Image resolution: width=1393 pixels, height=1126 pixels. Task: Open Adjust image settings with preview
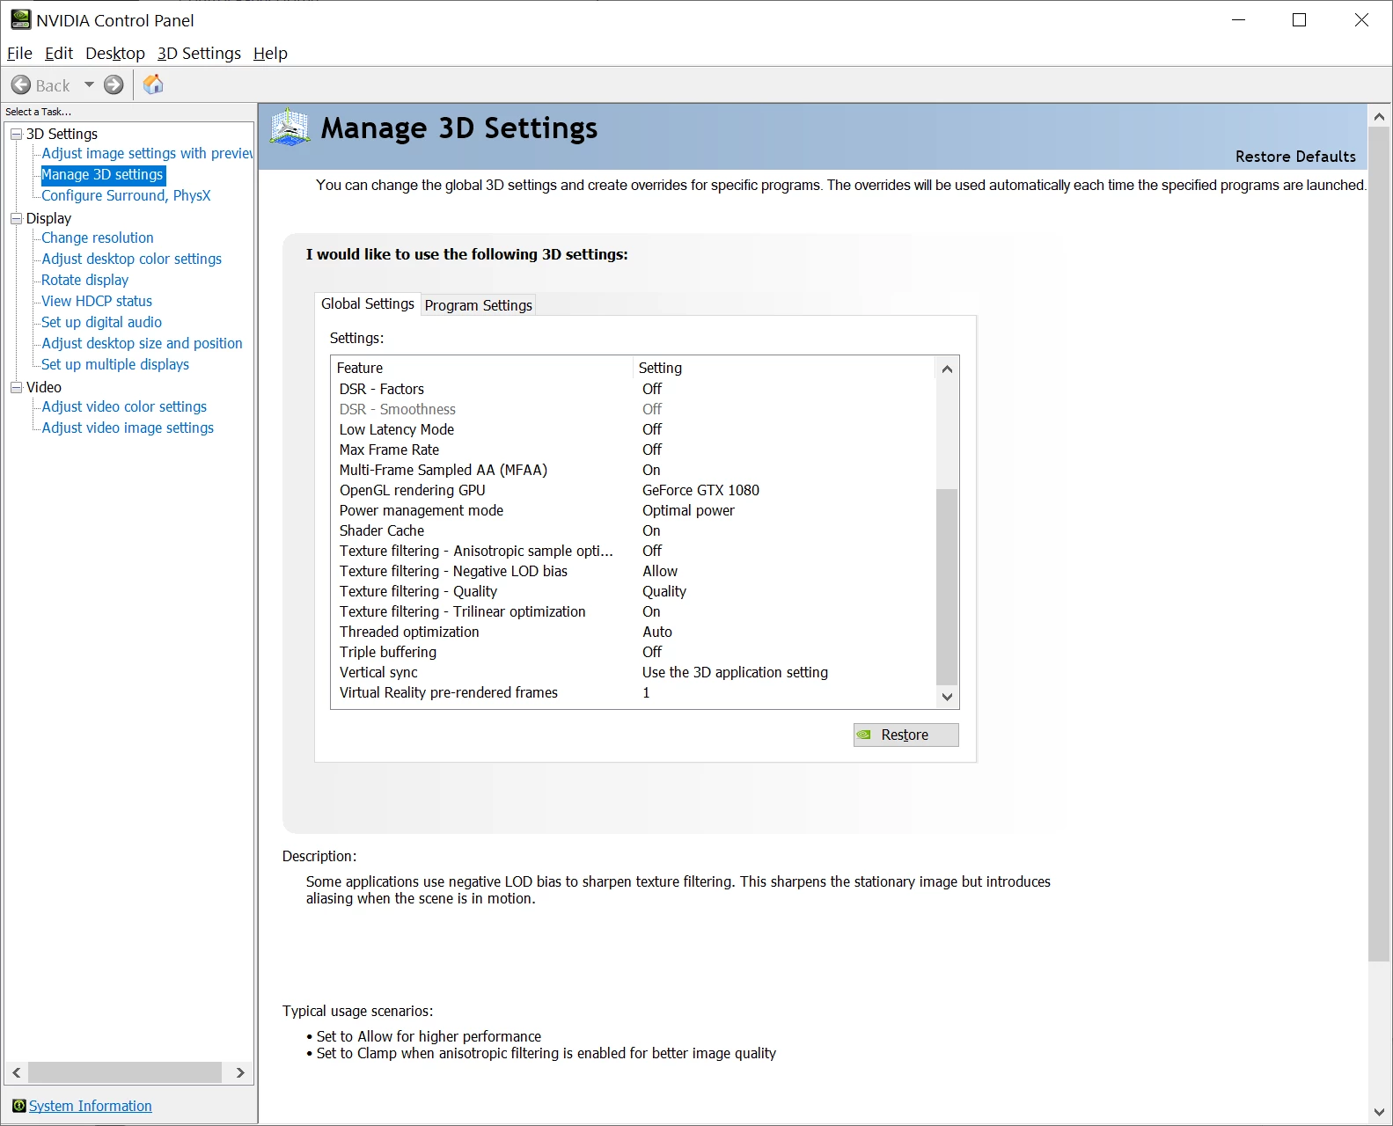[x=147, y=153]
